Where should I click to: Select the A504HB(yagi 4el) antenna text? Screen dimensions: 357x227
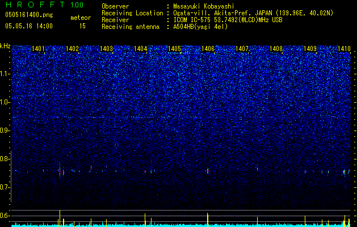(x=200, y=27)
